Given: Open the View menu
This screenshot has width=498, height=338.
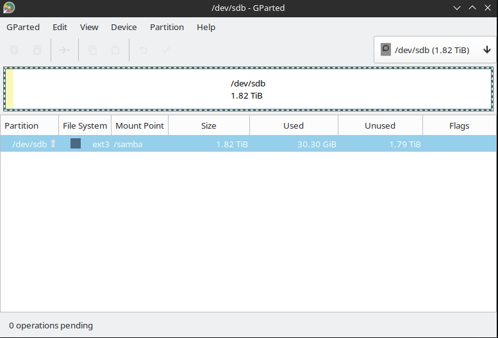Looking at the screenshot, I should tap(89, 28).
